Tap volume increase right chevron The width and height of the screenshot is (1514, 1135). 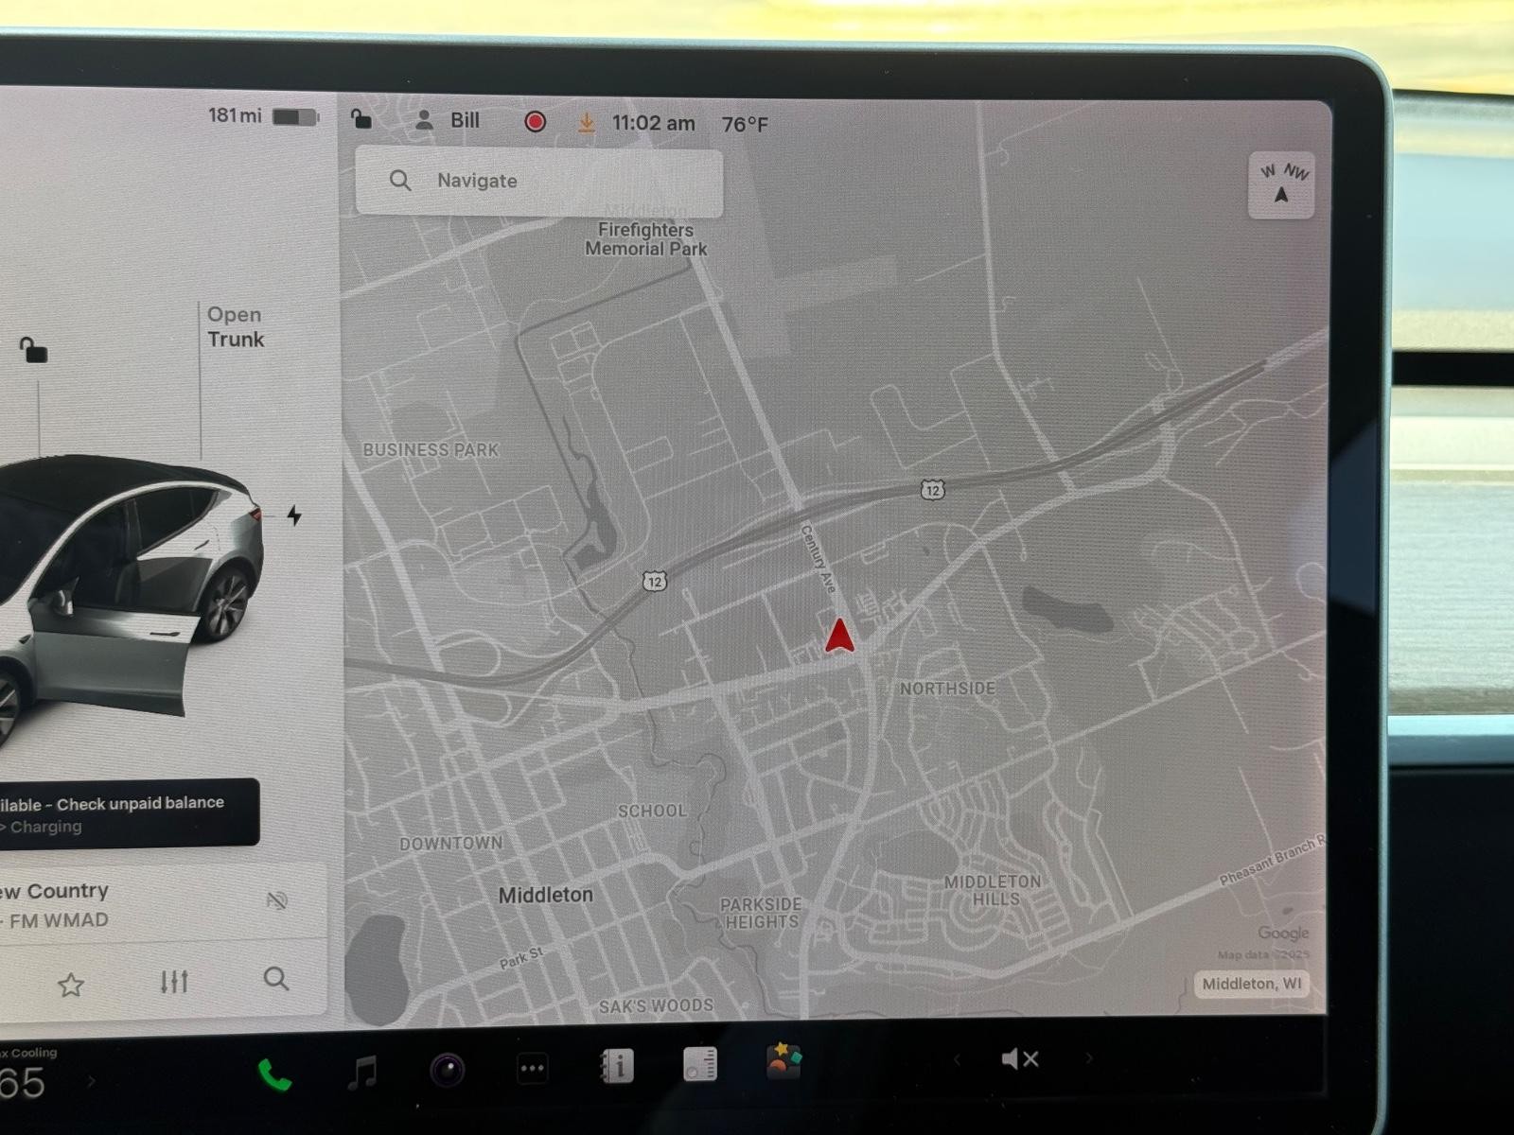tap(1088, 1058)
